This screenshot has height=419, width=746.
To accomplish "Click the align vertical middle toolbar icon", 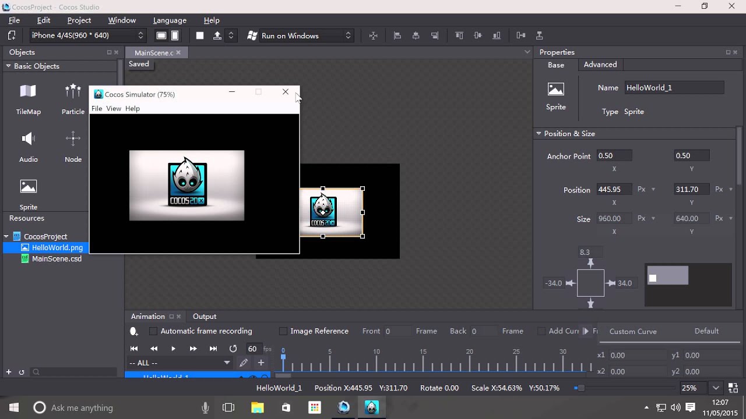I will [478, 35].
